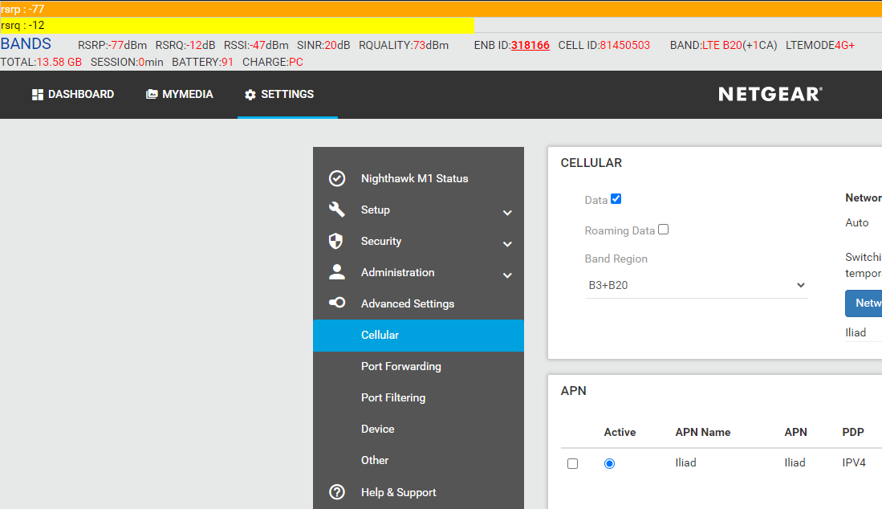Click the Iliad APN Name cell
The image size is (882, 509).
point(685,462)
